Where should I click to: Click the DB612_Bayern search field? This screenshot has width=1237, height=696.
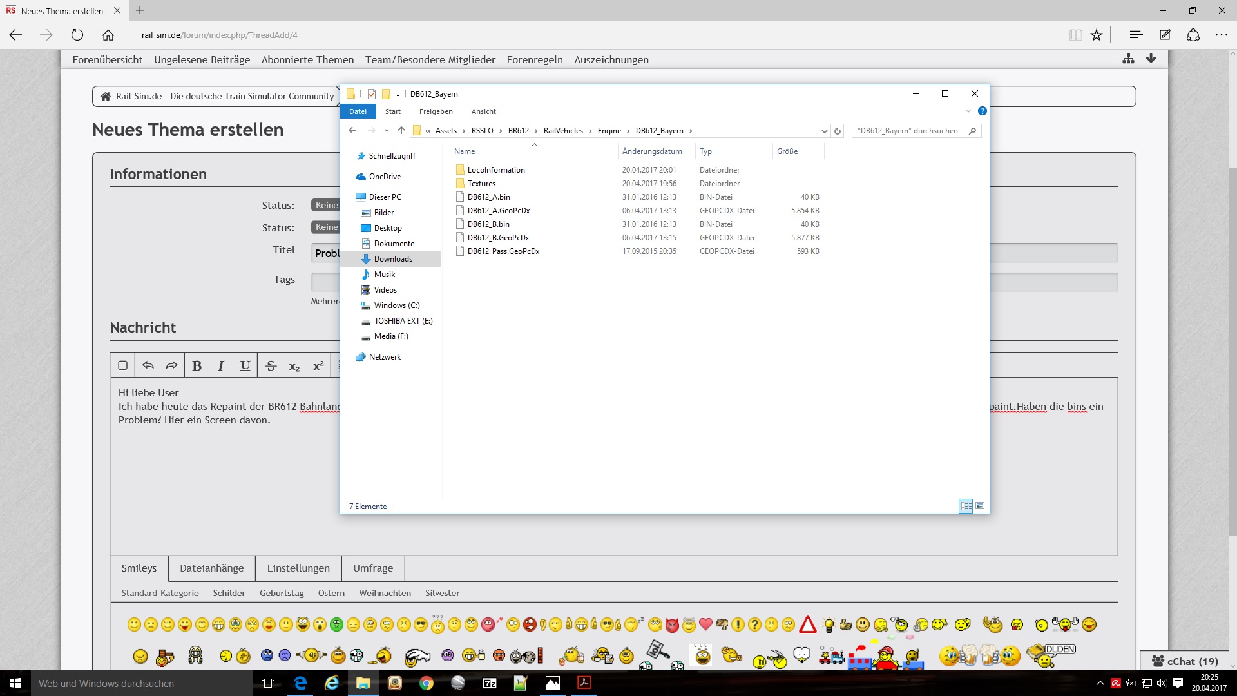(916, 131)
